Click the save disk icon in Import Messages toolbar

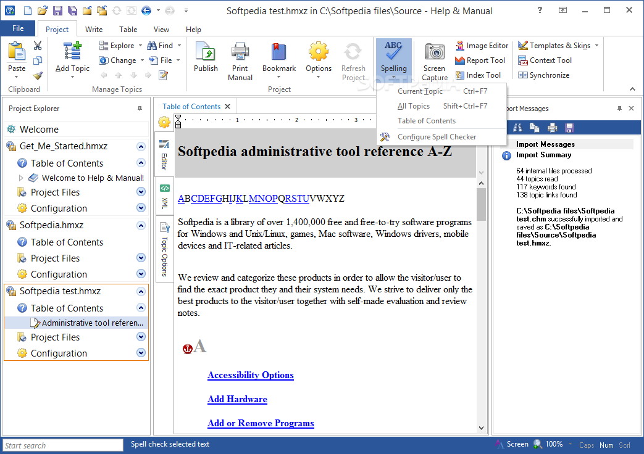coord(569,128)
